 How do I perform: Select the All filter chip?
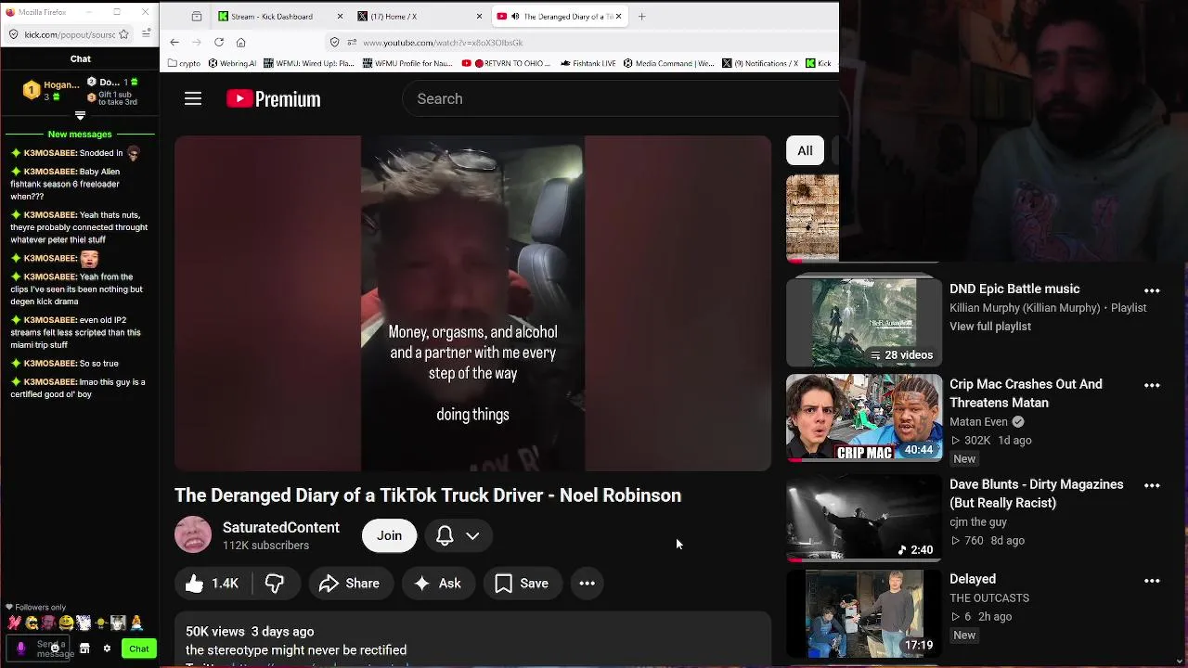pos(805,150)
